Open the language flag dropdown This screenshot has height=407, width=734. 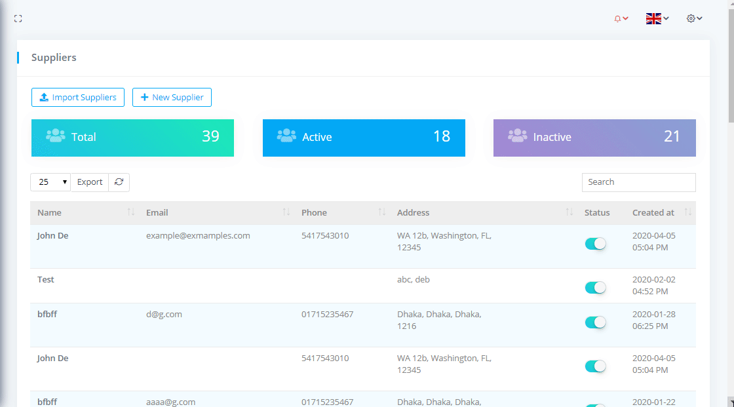click(657, 19)
